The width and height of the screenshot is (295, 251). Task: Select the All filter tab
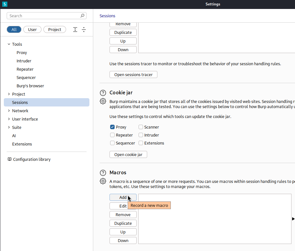14,30
